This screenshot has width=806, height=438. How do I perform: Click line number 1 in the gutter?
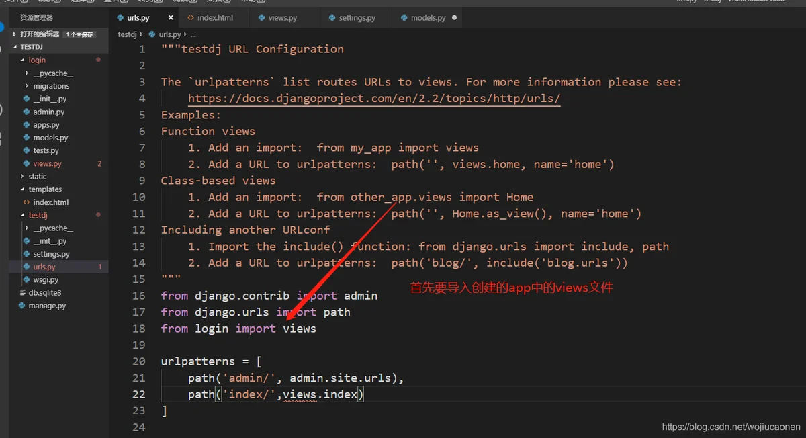tap(142, 49)
